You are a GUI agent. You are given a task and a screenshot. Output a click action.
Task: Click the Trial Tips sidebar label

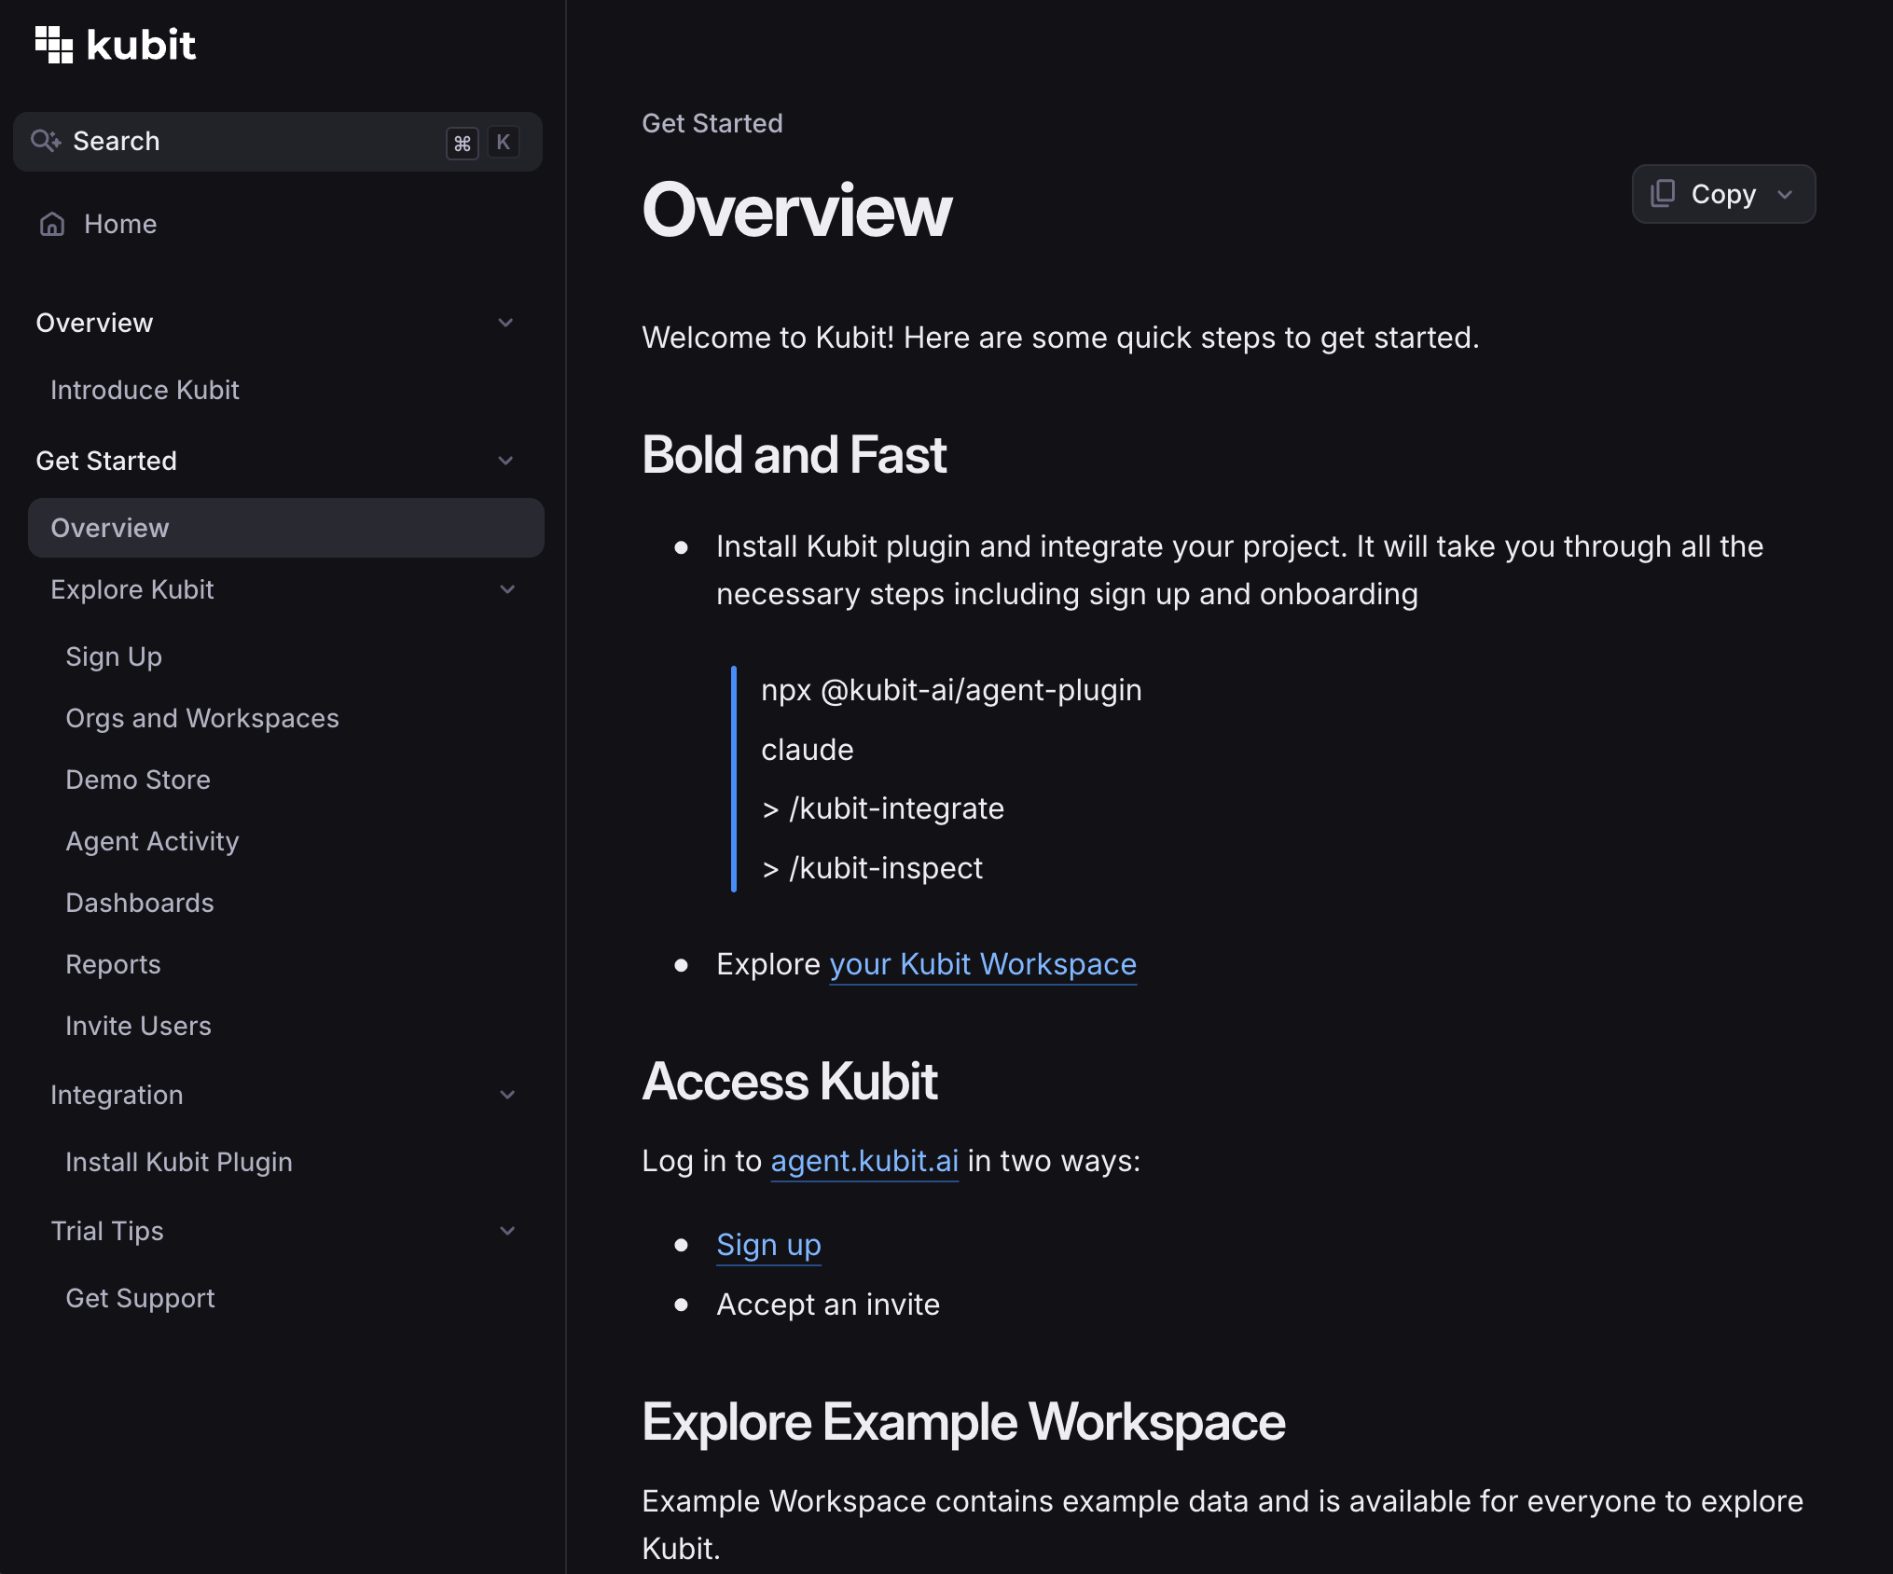[107, 1231]
